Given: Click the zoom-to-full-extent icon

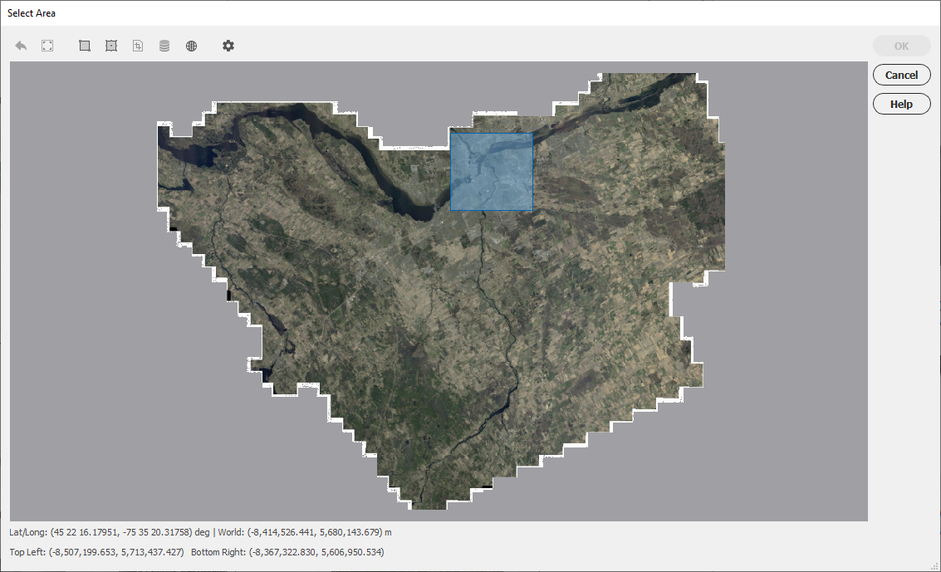Looking at the screenshot, I should click(x=47, y=46).
